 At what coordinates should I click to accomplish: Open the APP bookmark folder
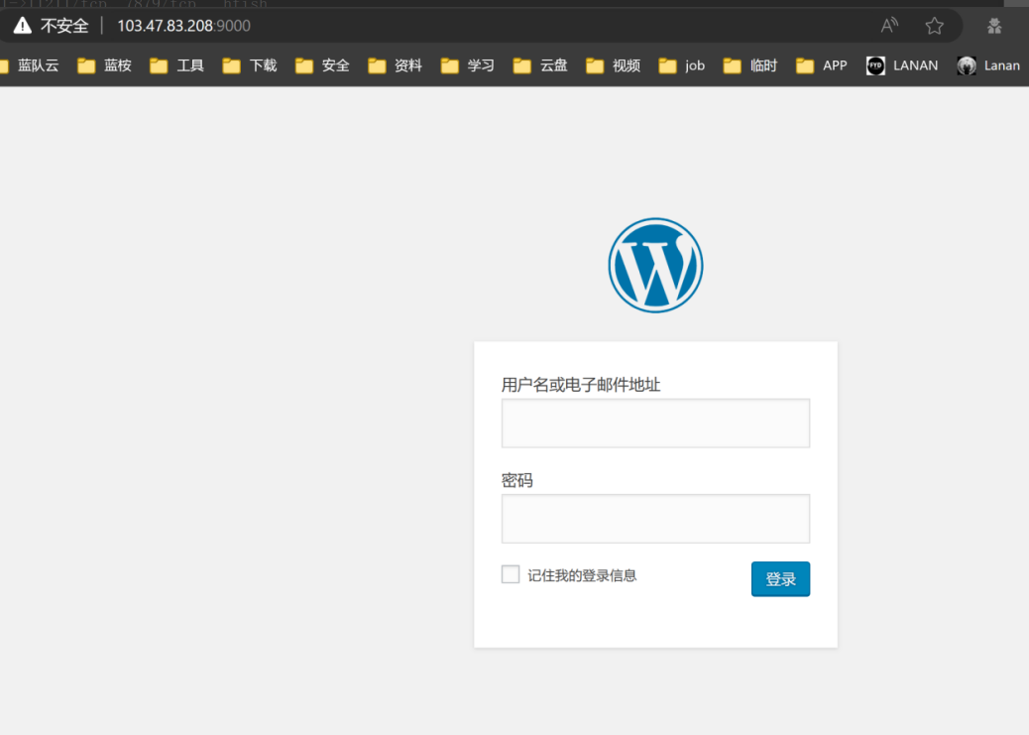[822, 65]
